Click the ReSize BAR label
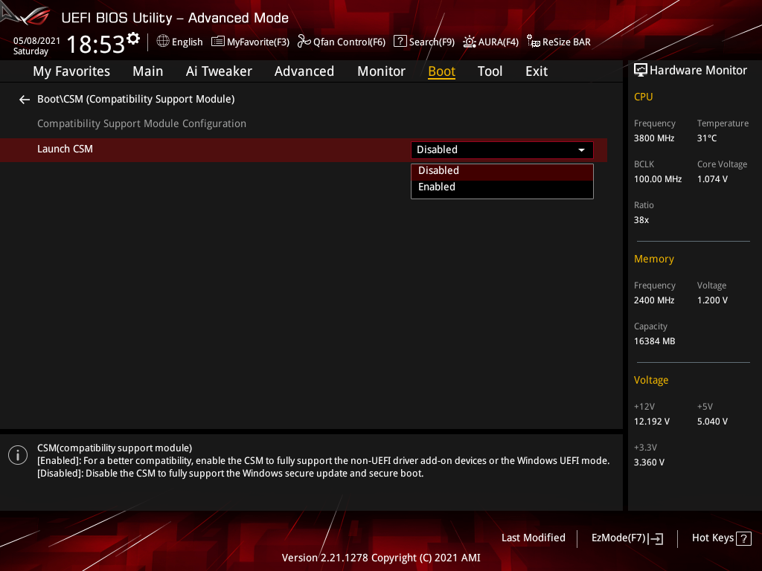 [x=566, y=42]
